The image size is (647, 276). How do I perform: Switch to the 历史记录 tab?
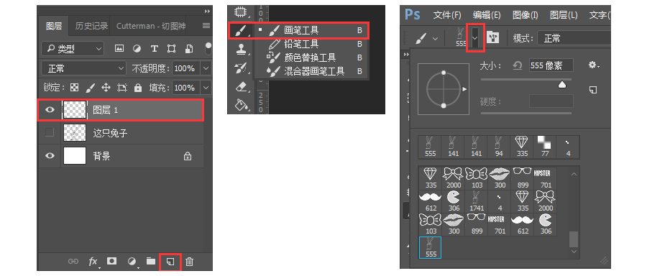[x=91, y=26]
